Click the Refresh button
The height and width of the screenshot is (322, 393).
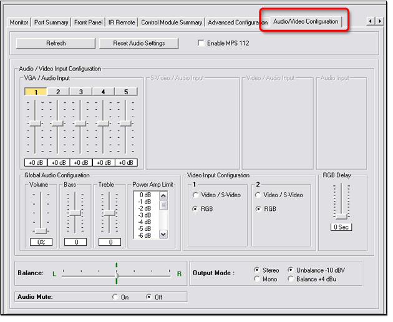(x=56, y=43)
